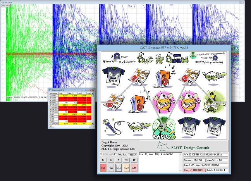251x181 pixels.
Task: Click the orange speaker in the middle row
Action: pos(139,102)
